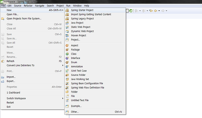The width and height of the screenshot is (202, 118).
Task: Click the Aspect icon
Action: coord(67,46)
